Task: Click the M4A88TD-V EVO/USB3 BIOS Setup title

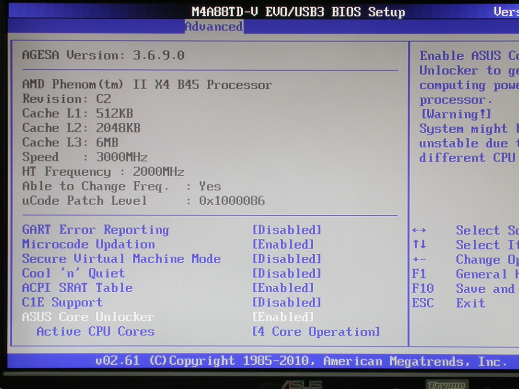Action: tap(298, 12)
